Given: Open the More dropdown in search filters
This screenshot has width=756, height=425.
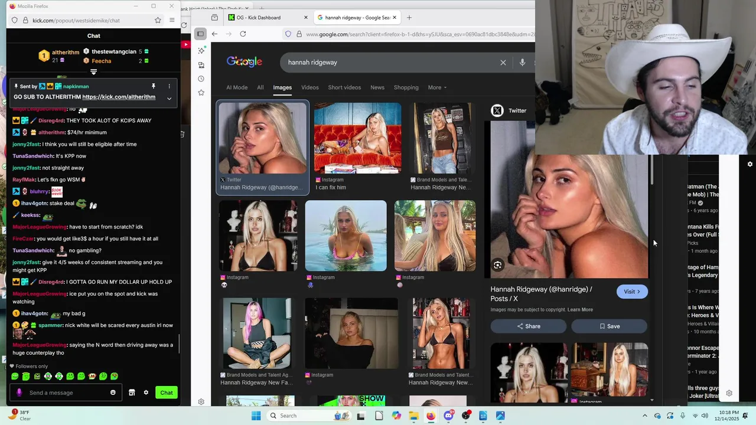Looking at the screenshot, I should [x=437, y=87].
